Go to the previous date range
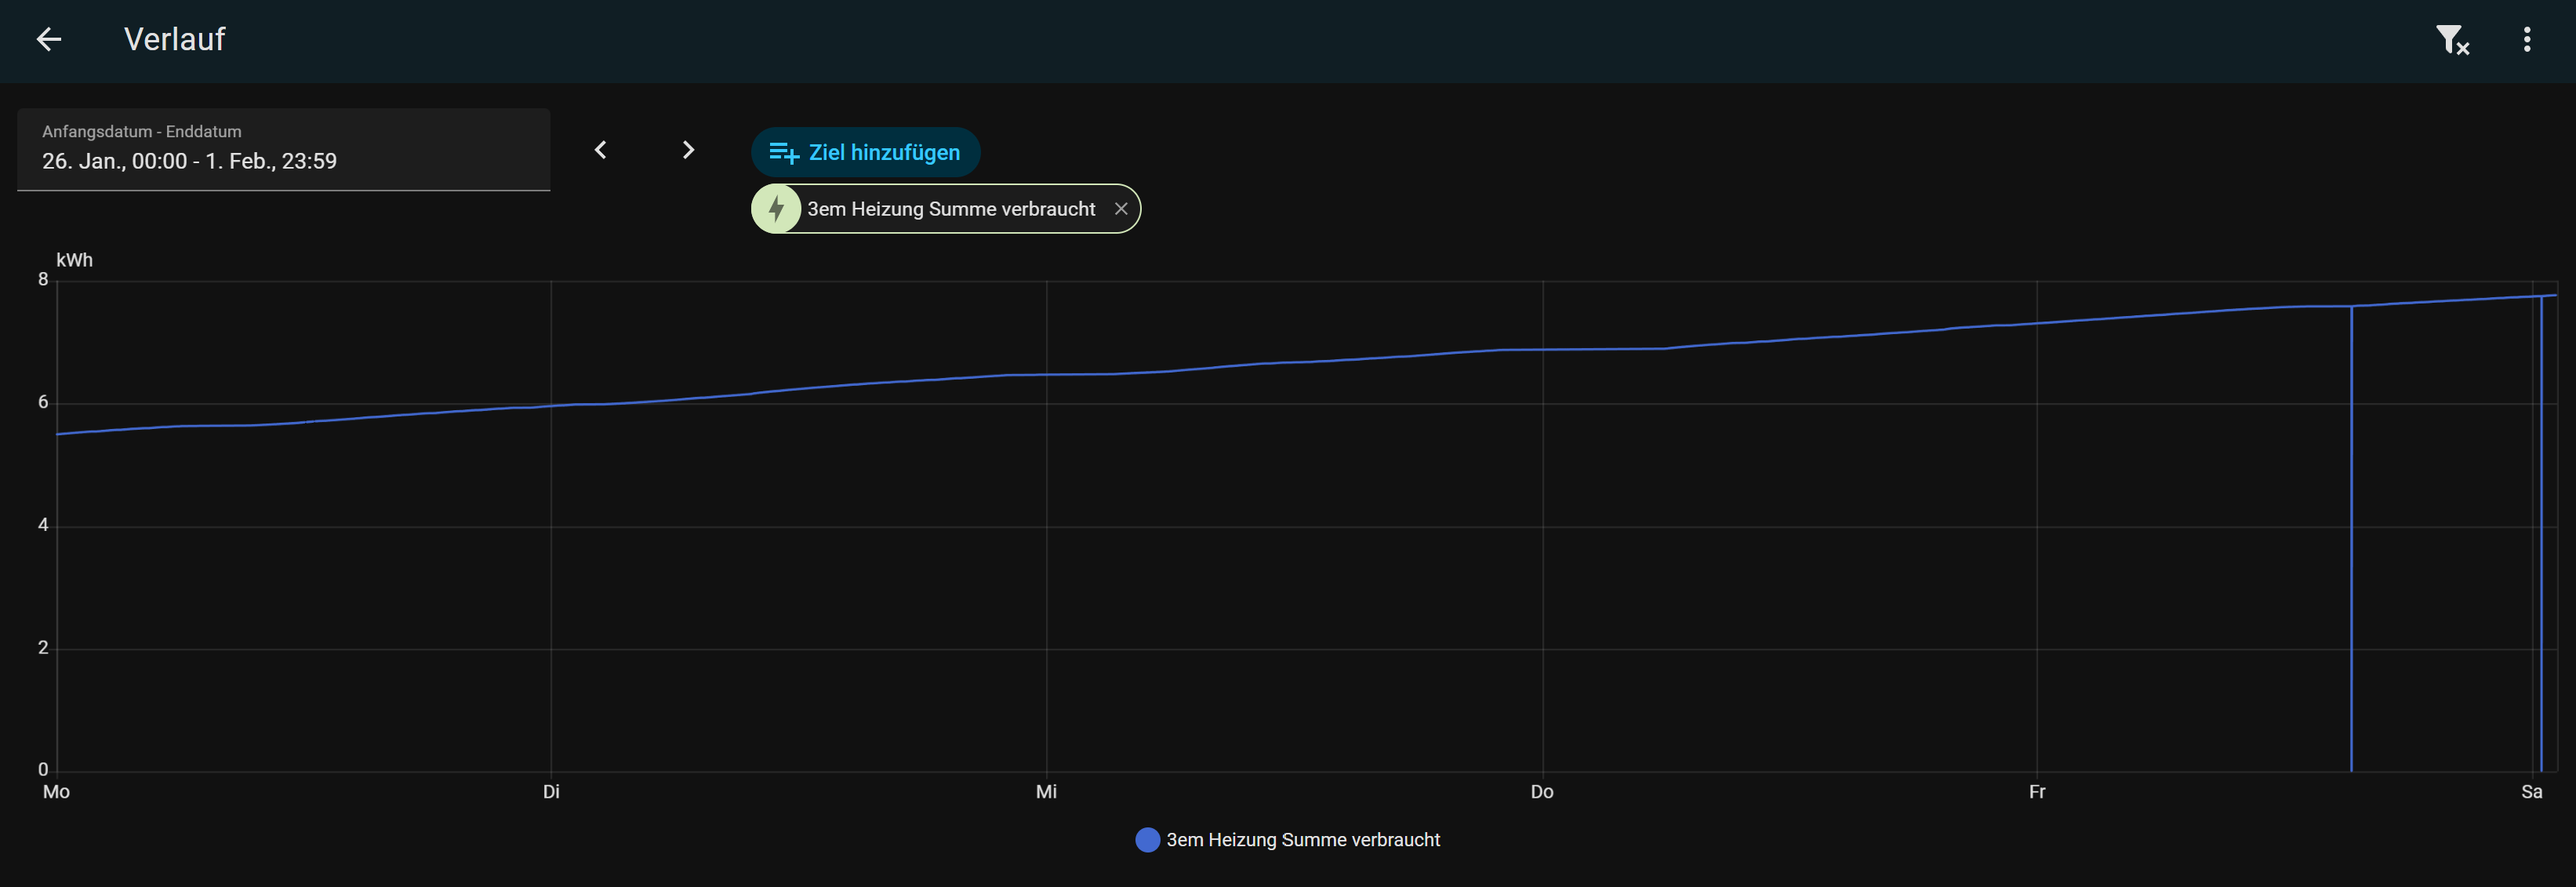 pos(600,150)
